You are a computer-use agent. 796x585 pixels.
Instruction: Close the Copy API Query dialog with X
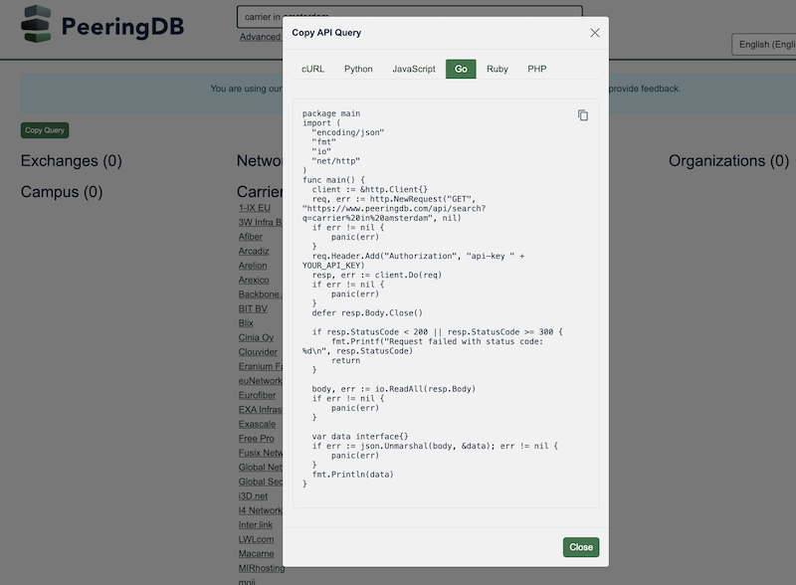(x=595, y=33)
